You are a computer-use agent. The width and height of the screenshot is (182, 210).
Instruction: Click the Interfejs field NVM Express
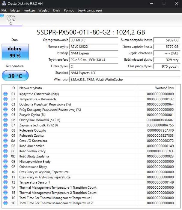94,53
